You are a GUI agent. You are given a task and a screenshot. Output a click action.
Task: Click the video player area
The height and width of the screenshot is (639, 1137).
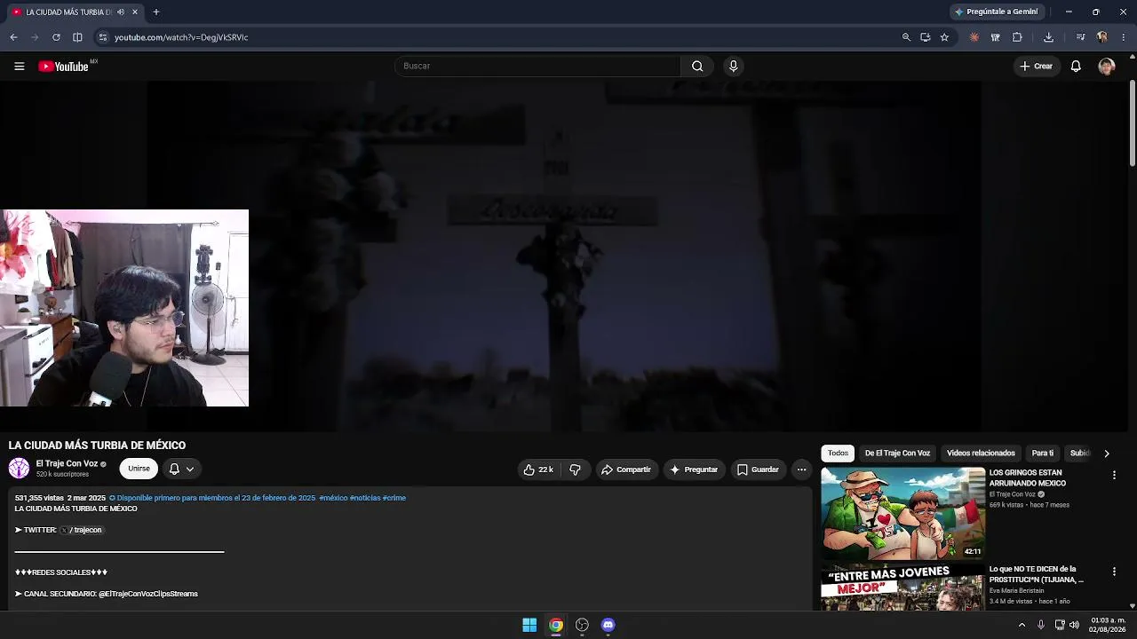[x=565, y=256]
